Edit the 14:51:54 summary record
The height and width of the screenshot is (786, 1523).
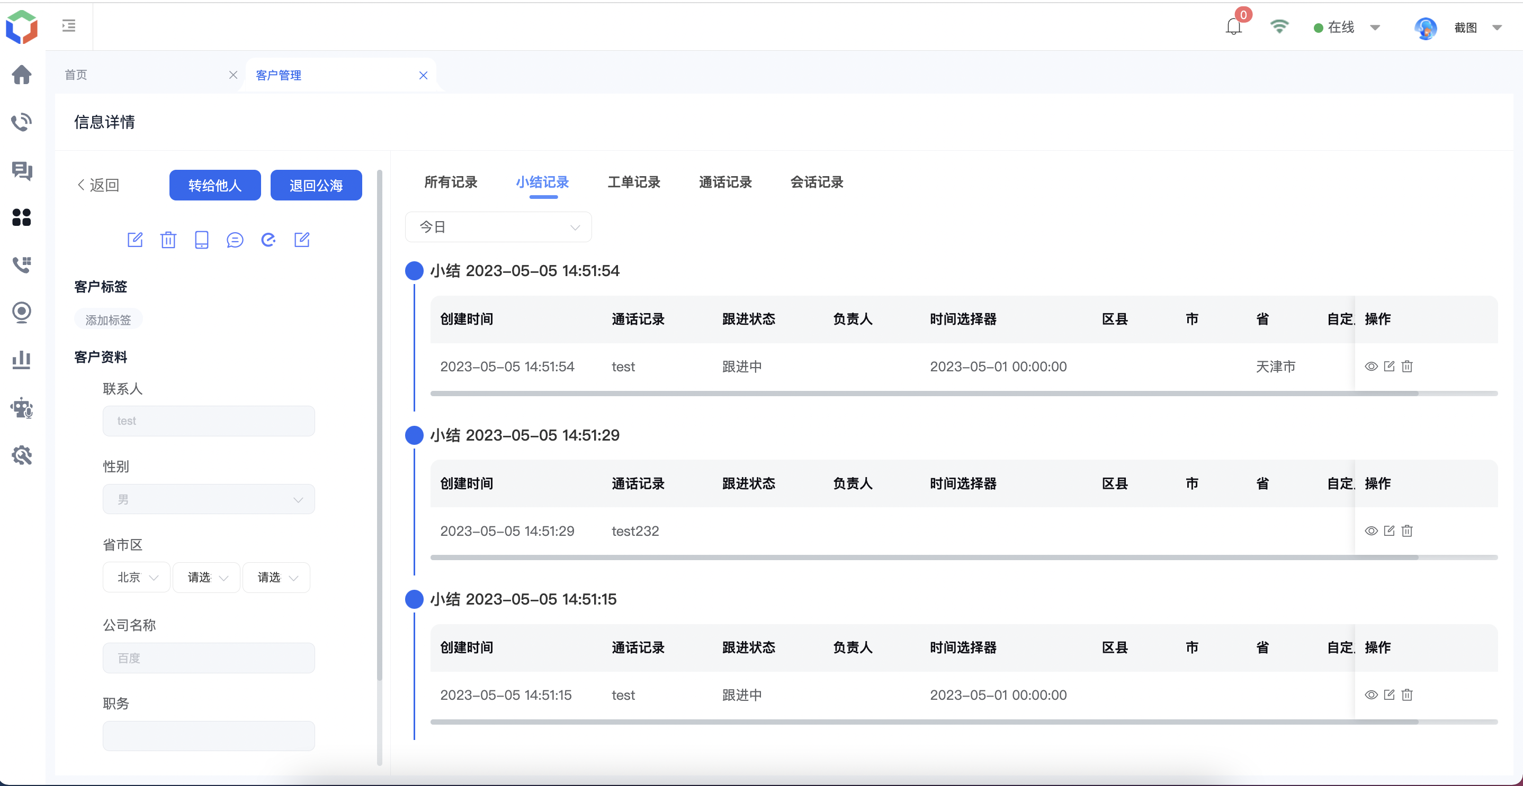1390,366
